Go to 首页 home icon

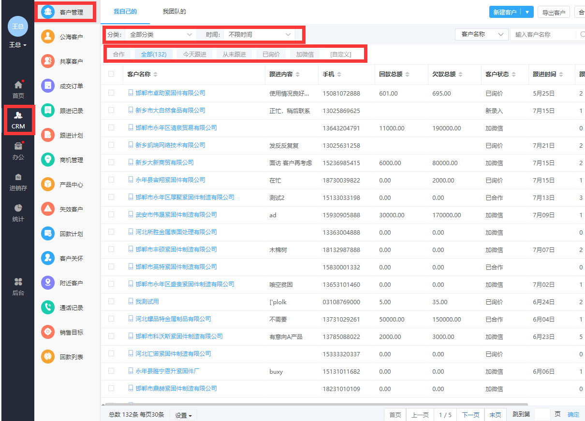18,84
